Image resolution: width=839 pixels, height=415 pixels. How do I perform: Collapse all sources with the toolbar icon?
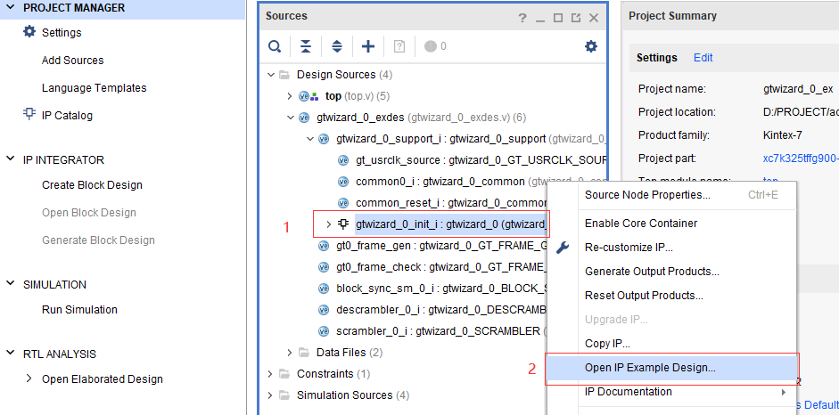point(305,47)
